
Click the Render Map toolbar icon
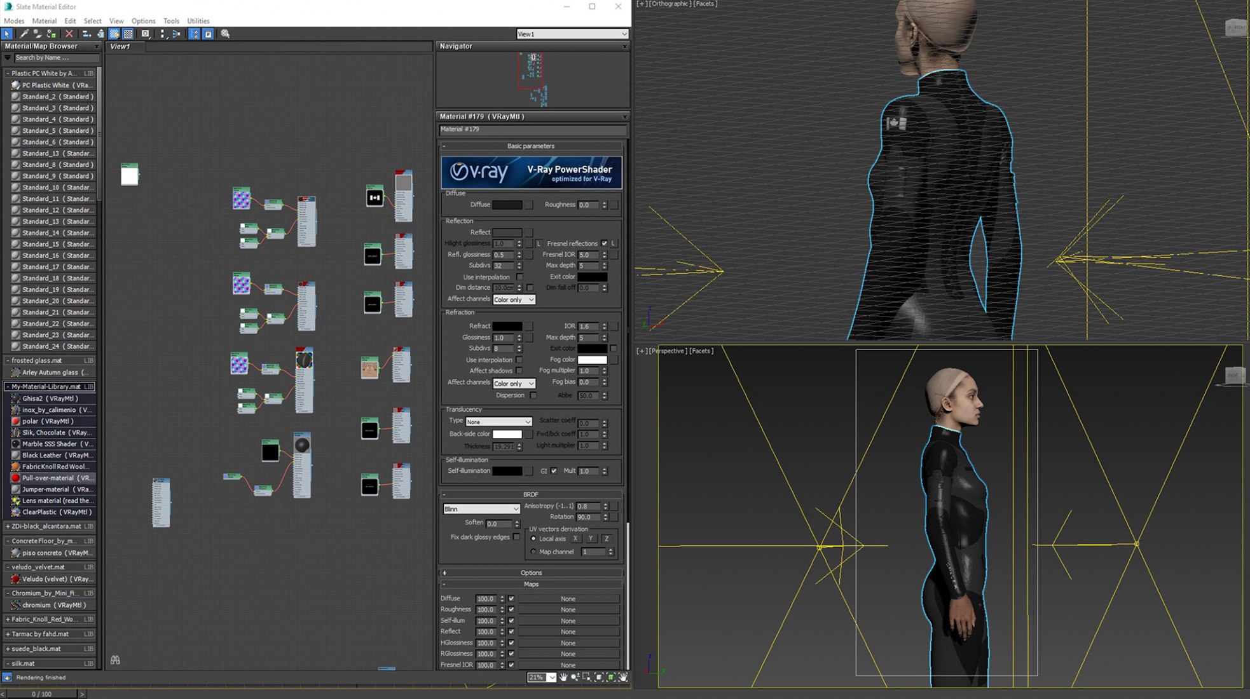[145, 34]
